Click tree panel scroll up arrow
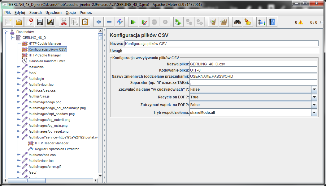Screen dimensions: 326x186 point(100,31)
